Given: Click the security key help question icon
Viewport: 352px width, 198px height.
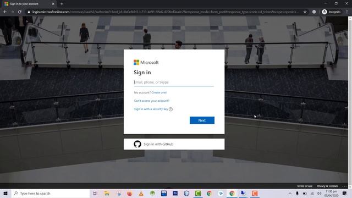Looking at the screenshot, I should (170, 109).
